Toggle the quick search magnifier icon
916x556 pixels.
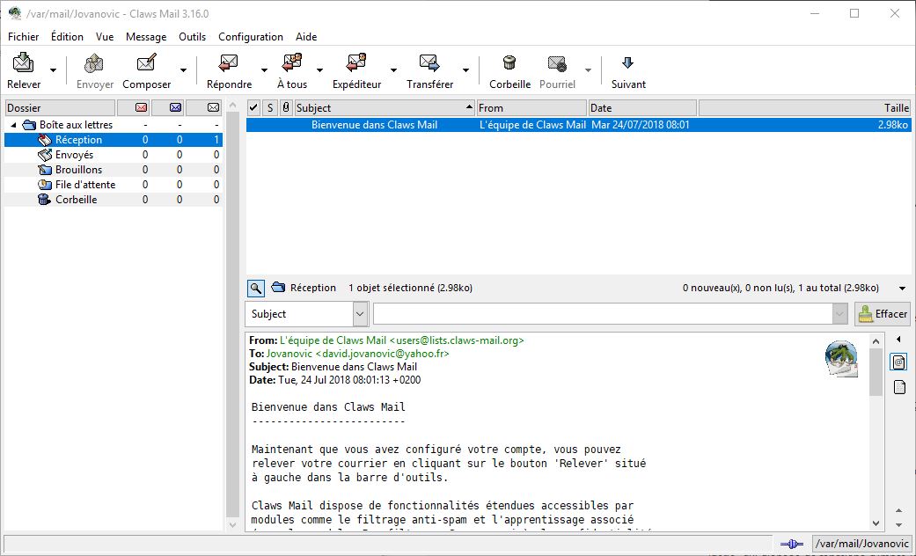pos(256,288)
